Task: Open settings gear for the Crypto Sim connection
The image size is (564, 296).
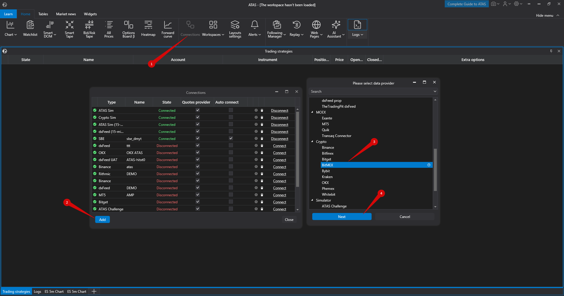Action: (x=256, y=117)
